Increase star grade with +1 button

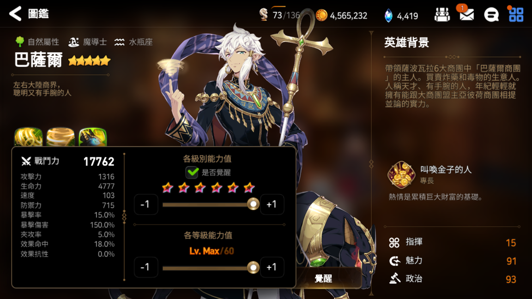[272, 204]
